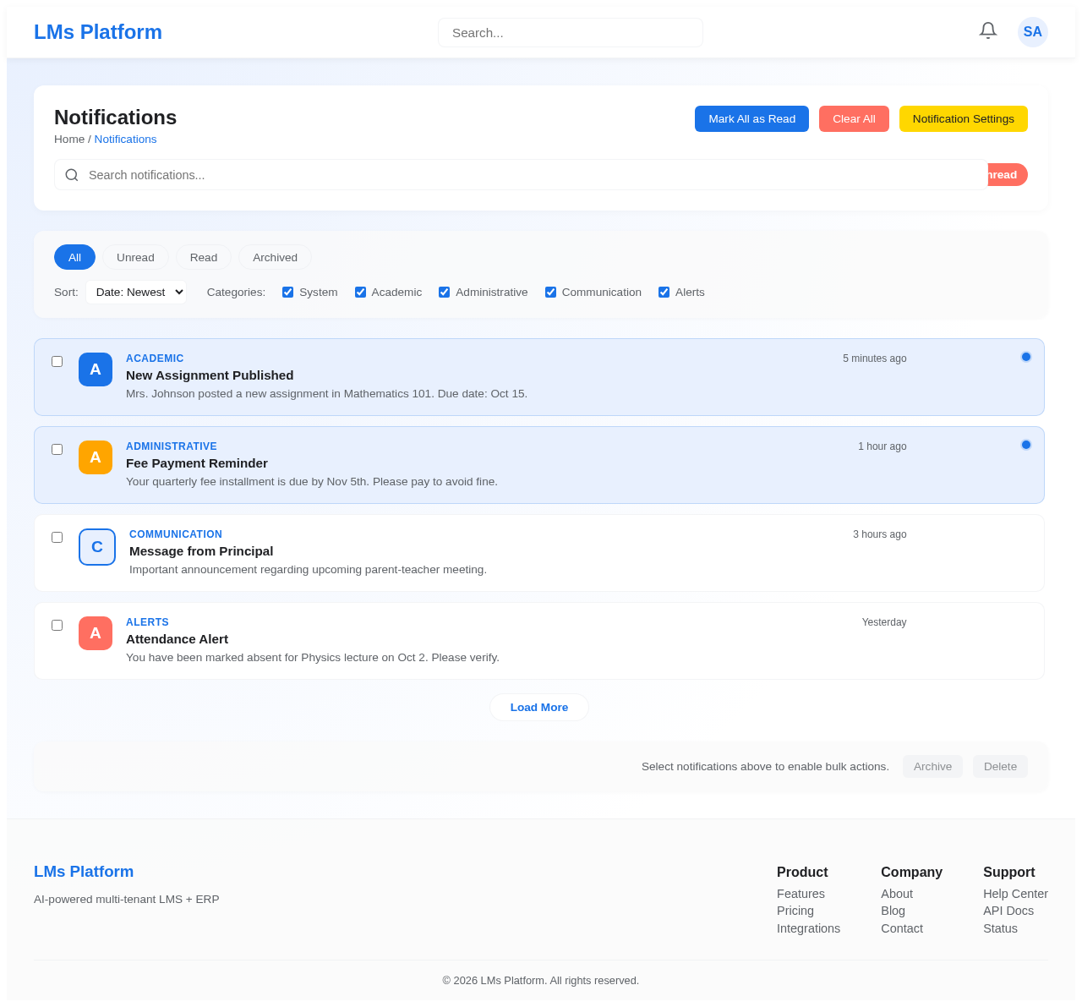This screenshot has height=1007, width=1082.
Task: Open footer About link
Action: pyautogui.click(x=897, y=894)
